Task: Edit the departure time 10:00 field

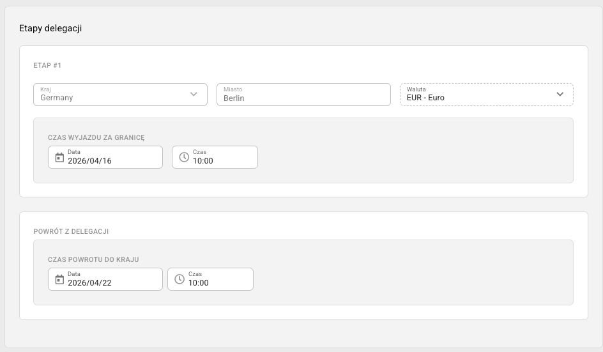Action: [203, 161]
